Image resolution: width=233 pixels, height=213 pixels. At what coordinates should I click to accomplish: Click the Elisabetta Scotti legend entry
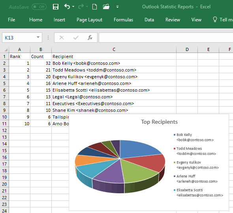[x=198, y=192]
